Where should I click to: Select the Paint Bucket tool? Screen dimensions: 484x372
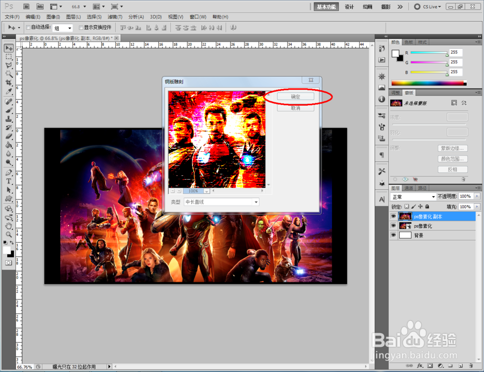(9, 145)
